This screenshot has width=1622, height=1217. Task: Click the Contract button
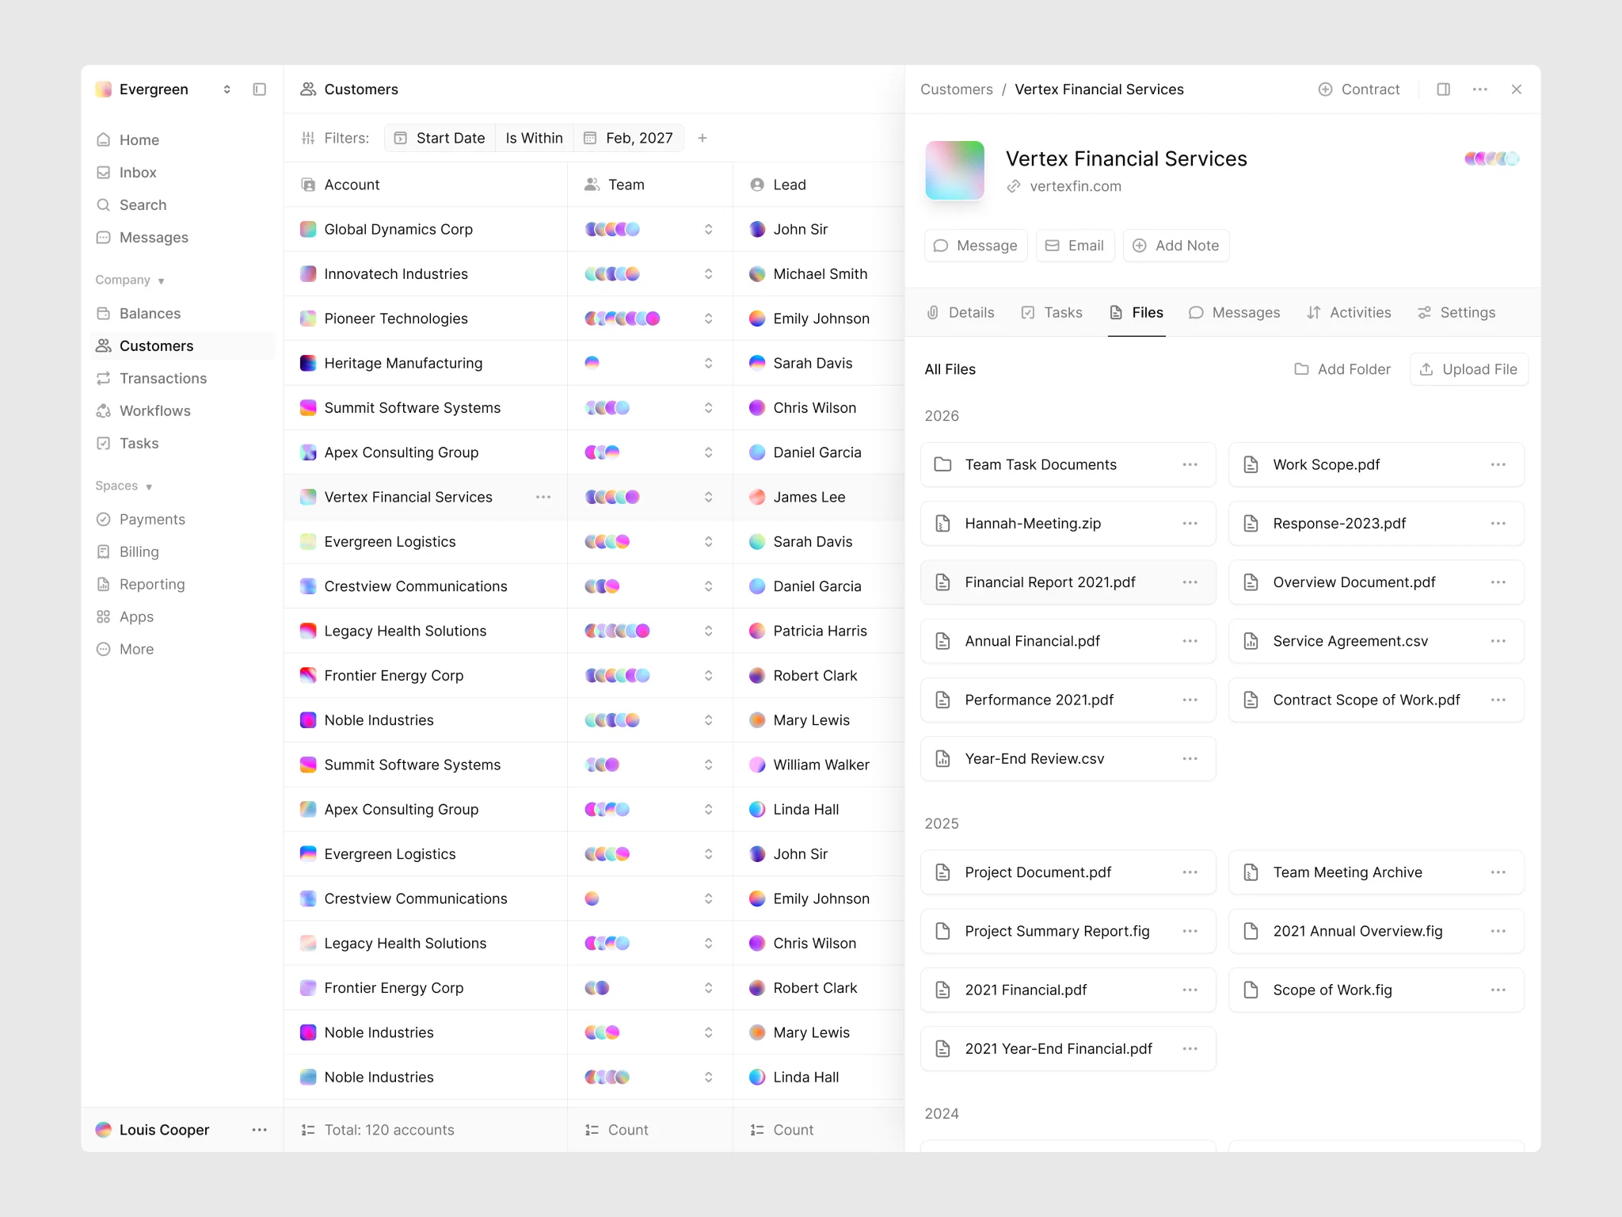[1358, 90]
